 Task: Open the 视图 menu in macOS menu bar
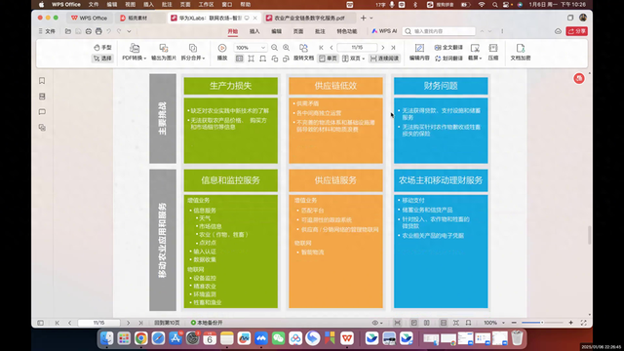[x=130, y=4]
